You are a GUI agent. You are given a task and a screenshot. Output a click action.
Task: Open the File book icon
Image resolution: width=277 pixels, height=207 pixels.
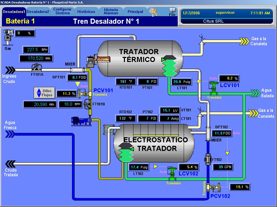coord(172,11)
